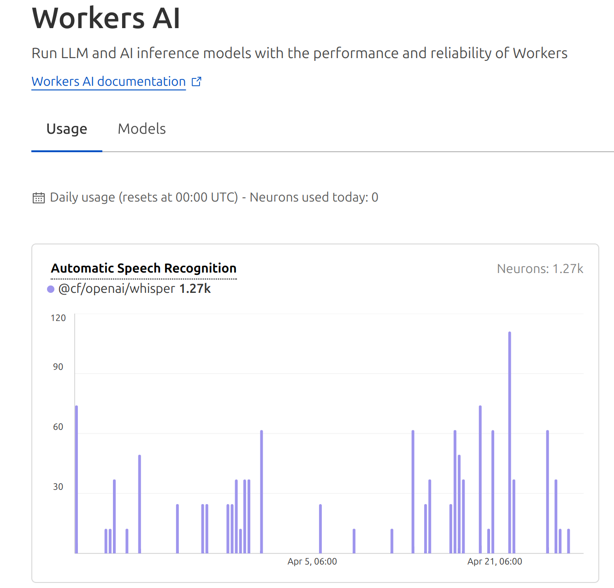Click the rightmost bar in the chart
The height and width of the screenshot is (588, 614).
pos(568,541)
